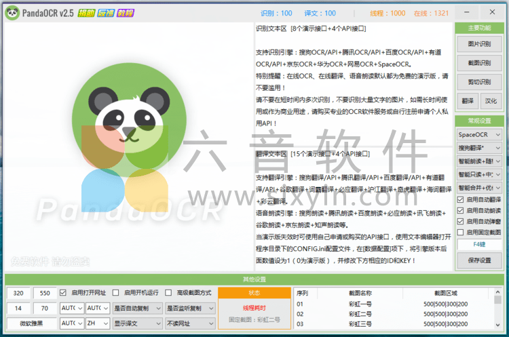Viewport: 509px width, 337px height.
Task: Click the 剪切识别 button
Action: coord(479,82)
